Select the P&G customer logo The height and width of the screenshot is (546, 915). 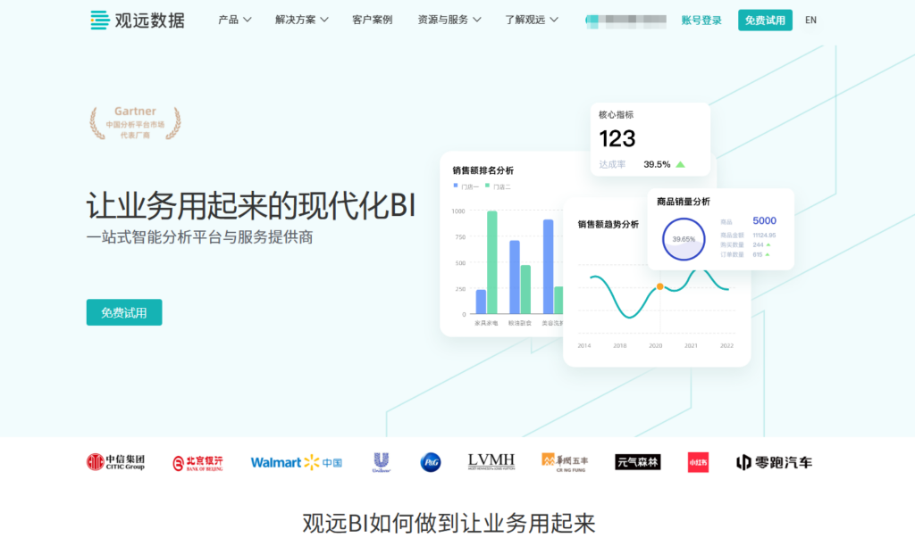pos(430,461)
